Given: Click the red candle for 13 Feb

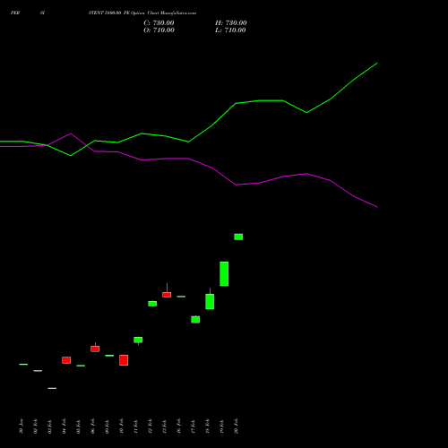Looking at the screenshot, I should 167,295.
